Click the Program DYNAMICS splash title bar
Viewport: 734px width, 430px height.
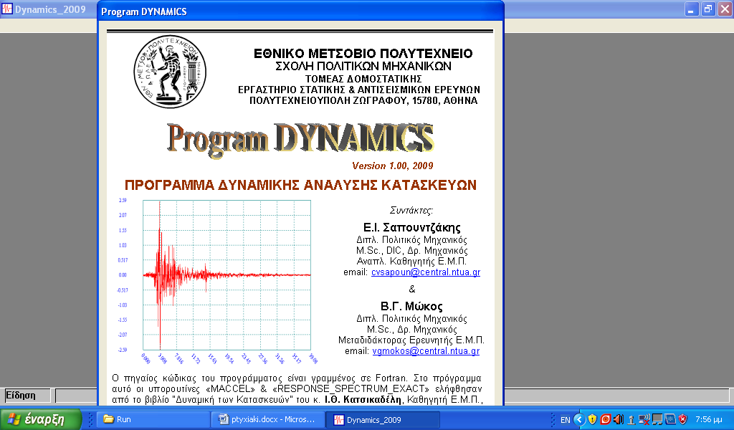(300, 11)
